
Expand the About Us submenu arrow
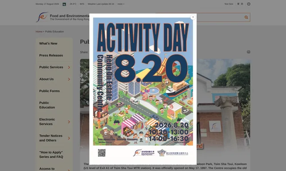69,79
